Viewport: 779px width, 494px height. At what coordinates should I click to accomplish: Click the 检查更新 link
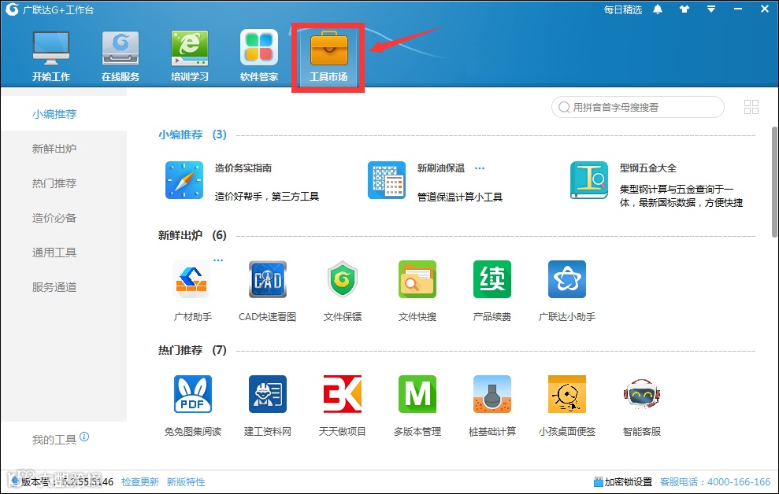pos(140,482)
